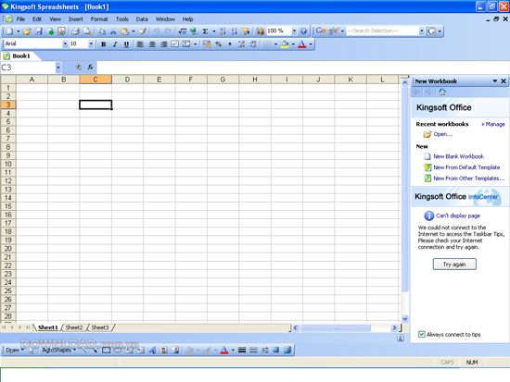Image resolution: width=510 pixels, height=382 pixels.
Task: Switch to Sheet2 tab
Action: coord(74,327)
